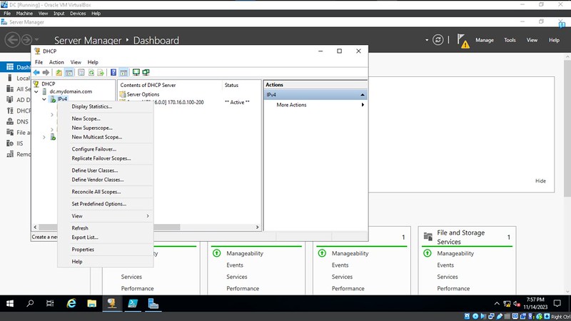The width and height of the screenshot is (571, 321).
Task: Click Manageability in File and Storage tile
Action: pos(455,253)
